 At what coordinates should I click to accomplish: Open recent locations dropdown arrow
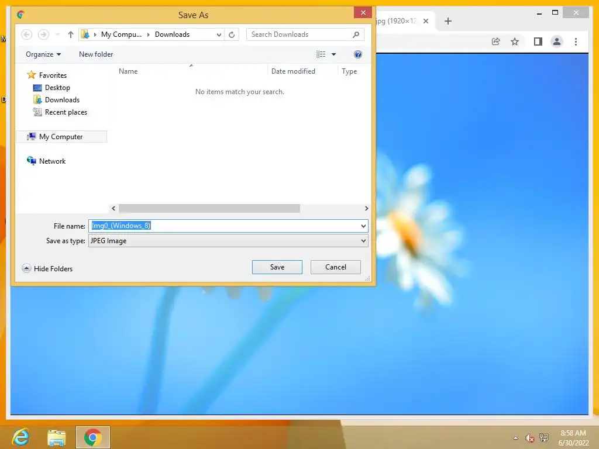coord(57,34)
